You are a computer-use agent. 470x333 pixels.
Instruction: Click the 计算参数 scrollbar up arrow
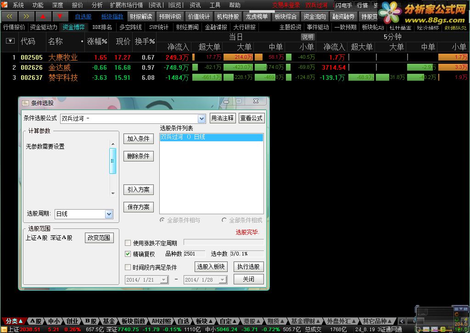113,144
